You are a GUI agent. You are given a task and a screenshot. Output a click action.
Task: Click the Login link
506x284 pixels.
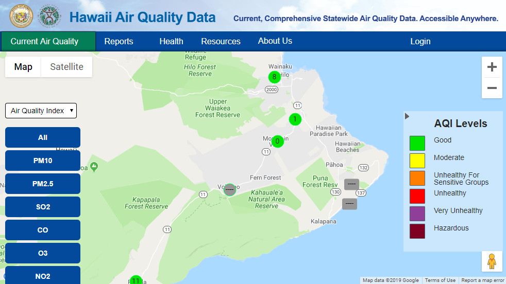420,41
